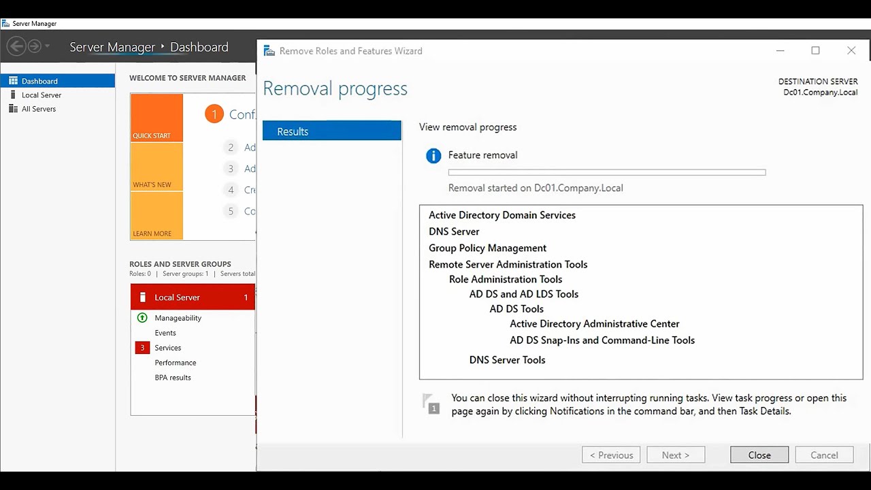Click the Server Manager forward arrow

coord(34,46)
